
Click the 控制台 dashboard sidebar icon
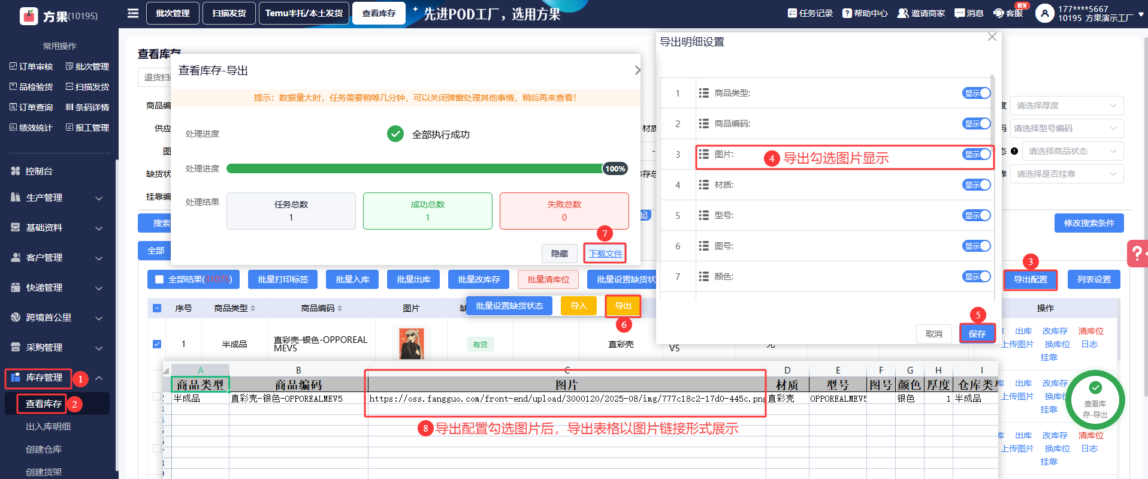[x=16, y=171]
